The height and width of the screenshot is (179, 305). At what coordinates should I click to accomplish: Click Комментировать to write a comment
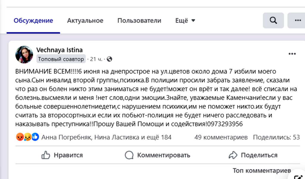click(157, 155)
